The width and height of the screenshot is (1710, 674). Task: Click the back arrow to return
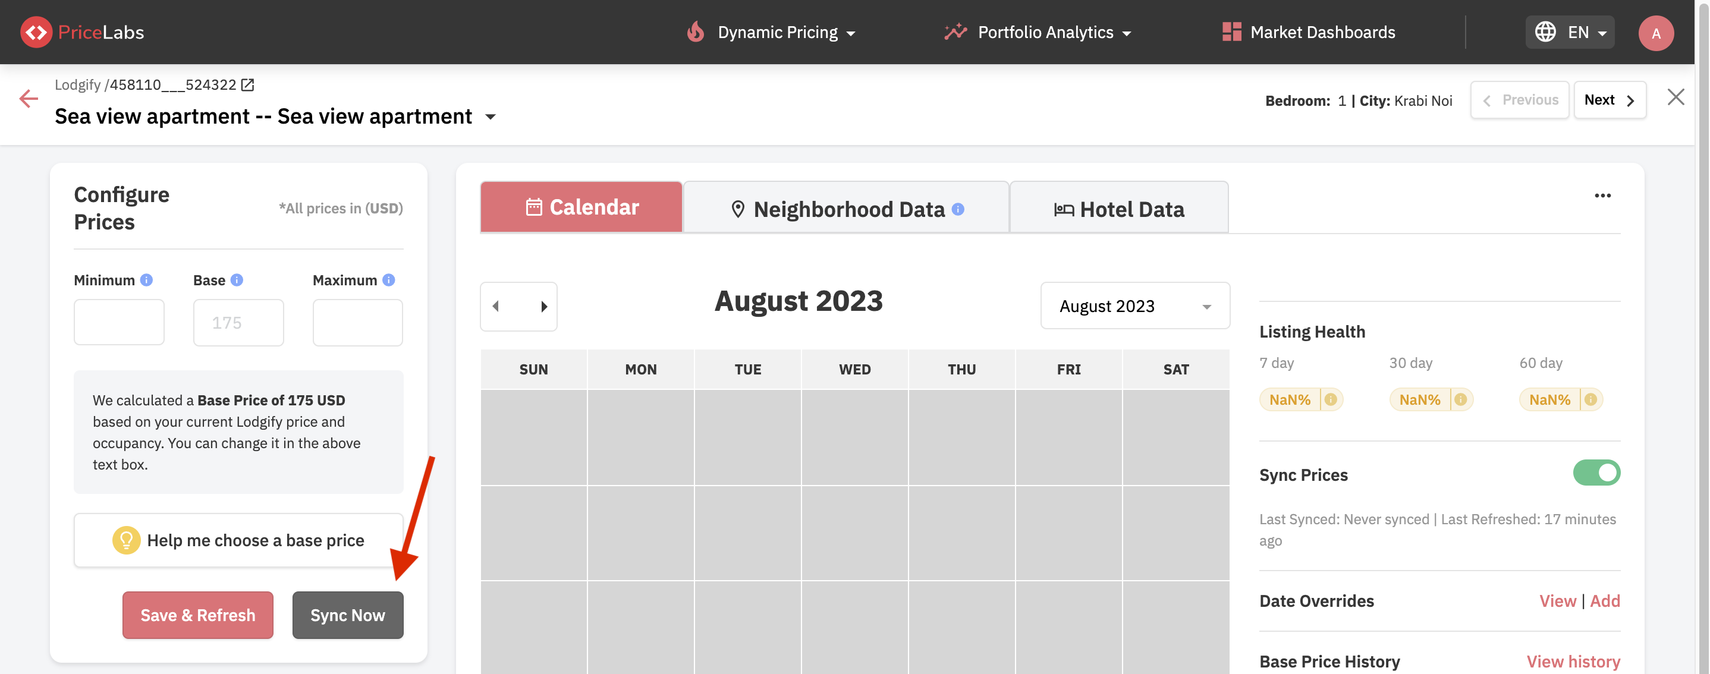pyautogui.click(x=29, y=98)
